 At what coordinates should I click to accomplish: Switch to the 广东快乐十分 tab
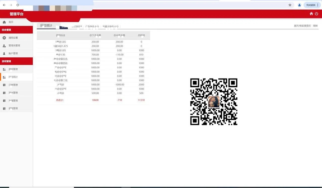[x=92, y=26]
